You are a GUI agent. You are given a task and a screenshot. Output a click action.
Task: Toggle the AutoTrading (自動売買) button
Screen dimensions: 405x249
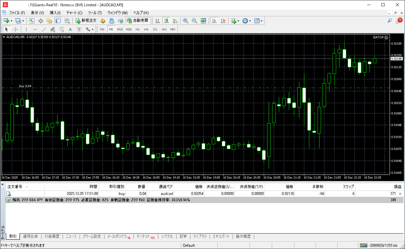pos(138,21)
